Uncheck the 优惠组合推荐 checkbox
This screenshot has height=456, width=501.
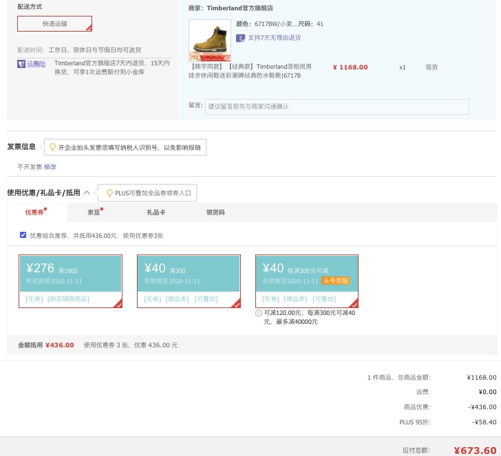[23, 235]
